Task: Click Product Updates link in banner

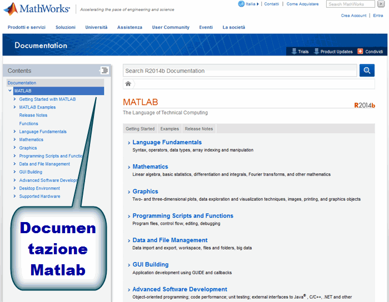Action: [x=336, y=52]
